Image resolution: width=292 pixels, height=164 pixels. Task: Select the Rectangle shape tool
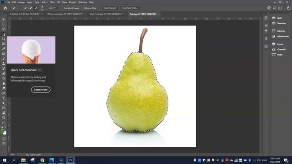click(4, 108)
